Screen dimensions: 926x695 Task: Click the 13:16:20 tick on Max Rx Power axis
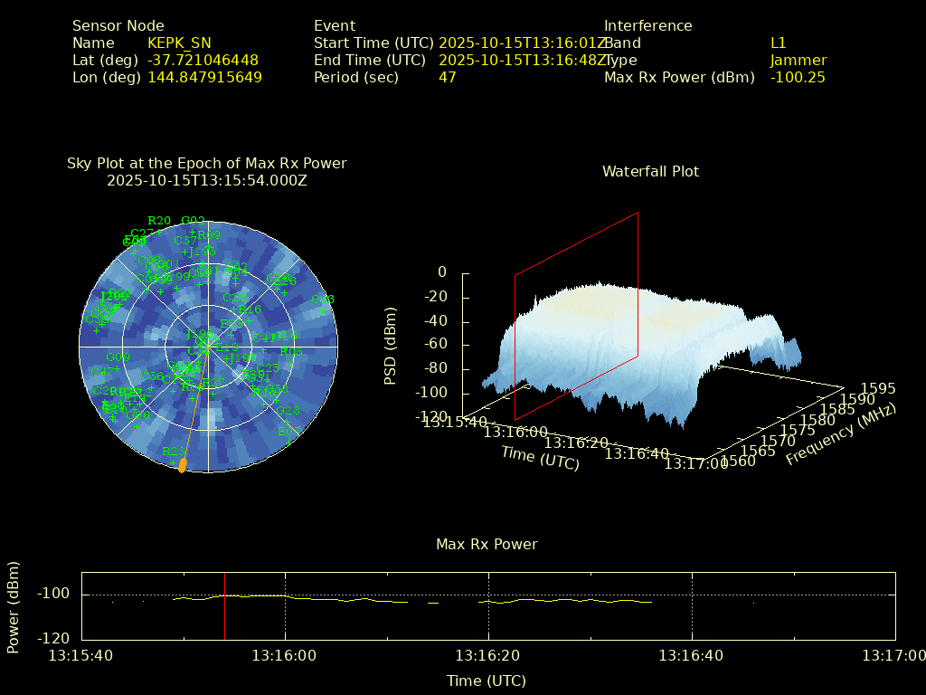point(489,655)
